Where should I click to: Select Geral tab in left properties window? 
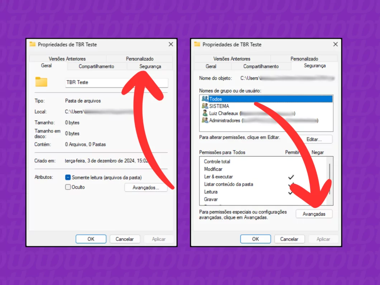tap(46, 66)
